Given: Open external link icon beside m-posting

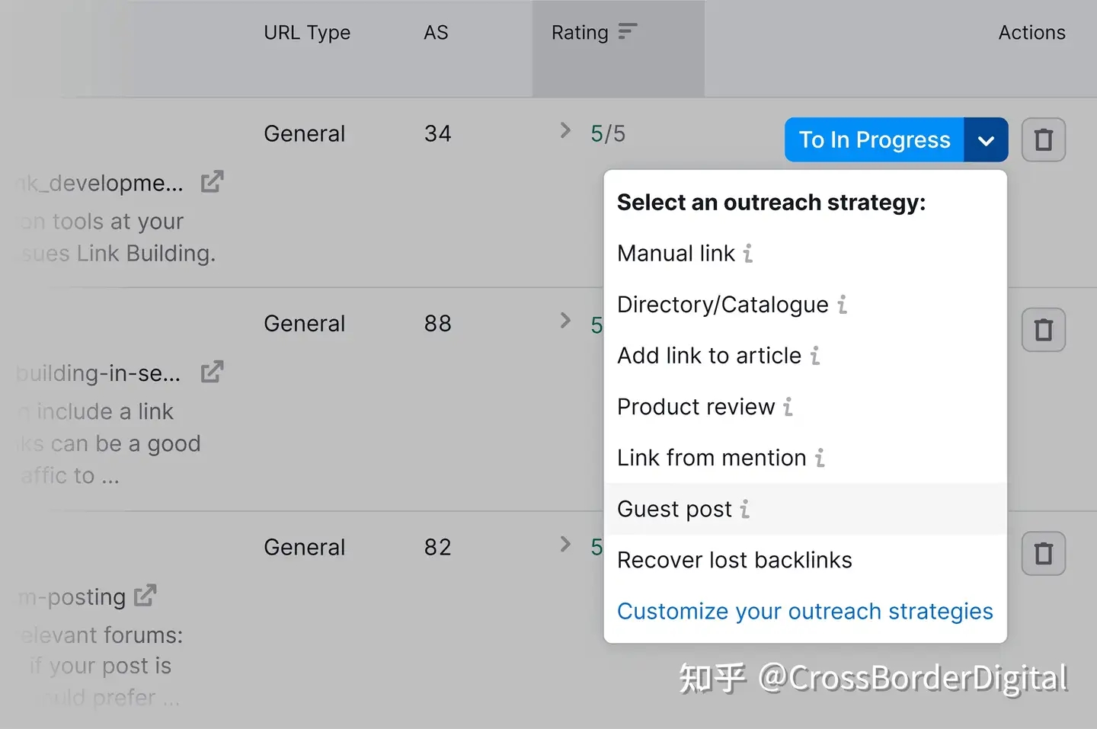Looking at the screenshot, I should pos(145,596).
